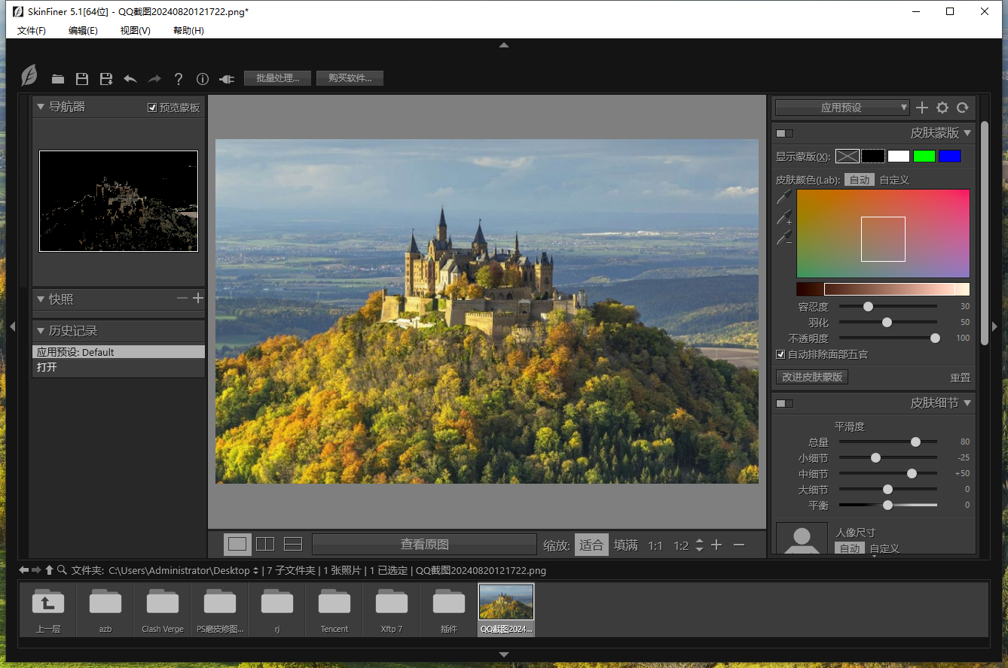
Task: Click the 容忍度 slider handle
Action: click(868, 306)
